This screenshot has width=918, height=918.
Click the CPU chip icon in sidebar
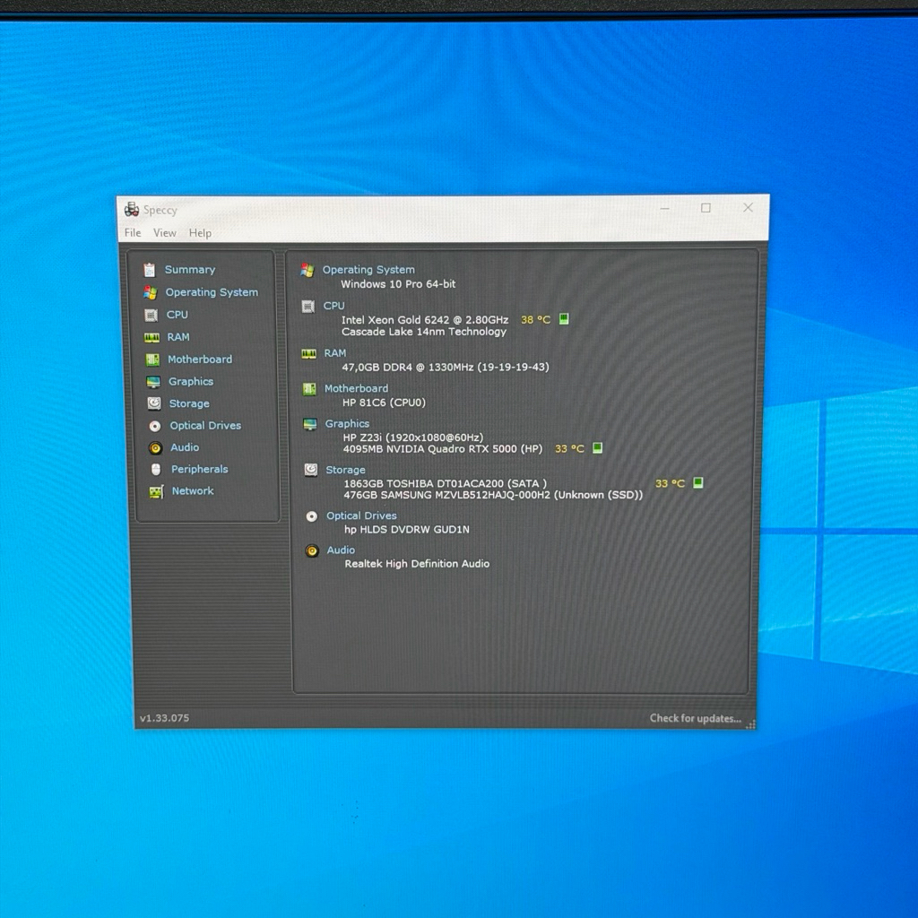(152, 315)
